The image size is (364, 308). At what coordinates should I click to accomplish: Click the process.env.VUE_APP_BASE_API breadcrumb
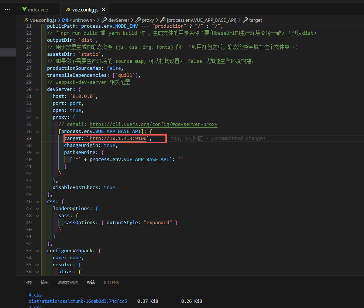coord(202,20)
